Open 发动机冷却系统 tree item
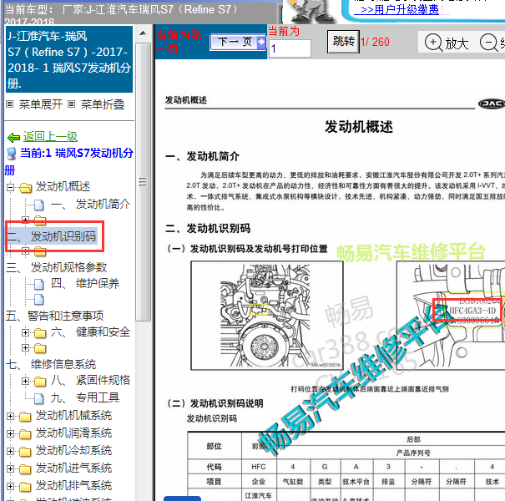 tap(73, 450)
